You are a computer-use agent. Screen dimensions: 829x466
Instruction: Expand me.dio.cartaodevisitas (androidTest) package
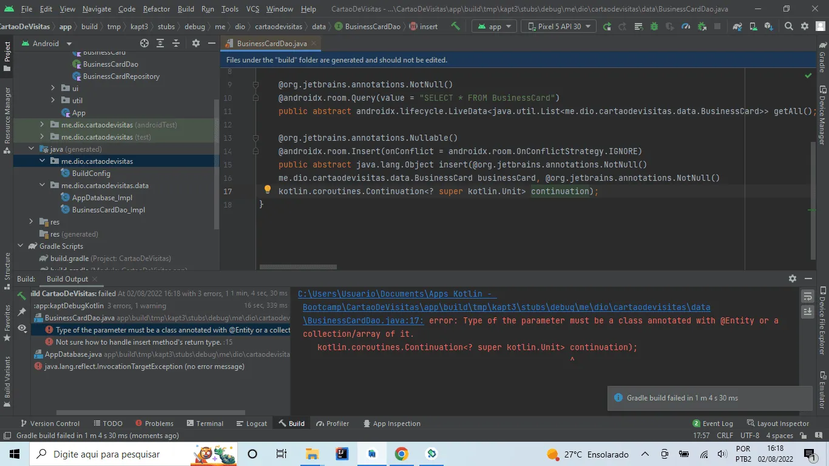(42, 124)
